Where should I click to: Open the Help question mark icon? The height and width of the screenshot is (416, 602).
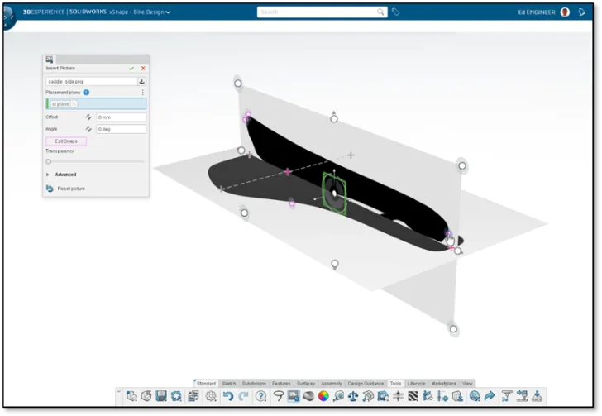click(x=260, y=396)
